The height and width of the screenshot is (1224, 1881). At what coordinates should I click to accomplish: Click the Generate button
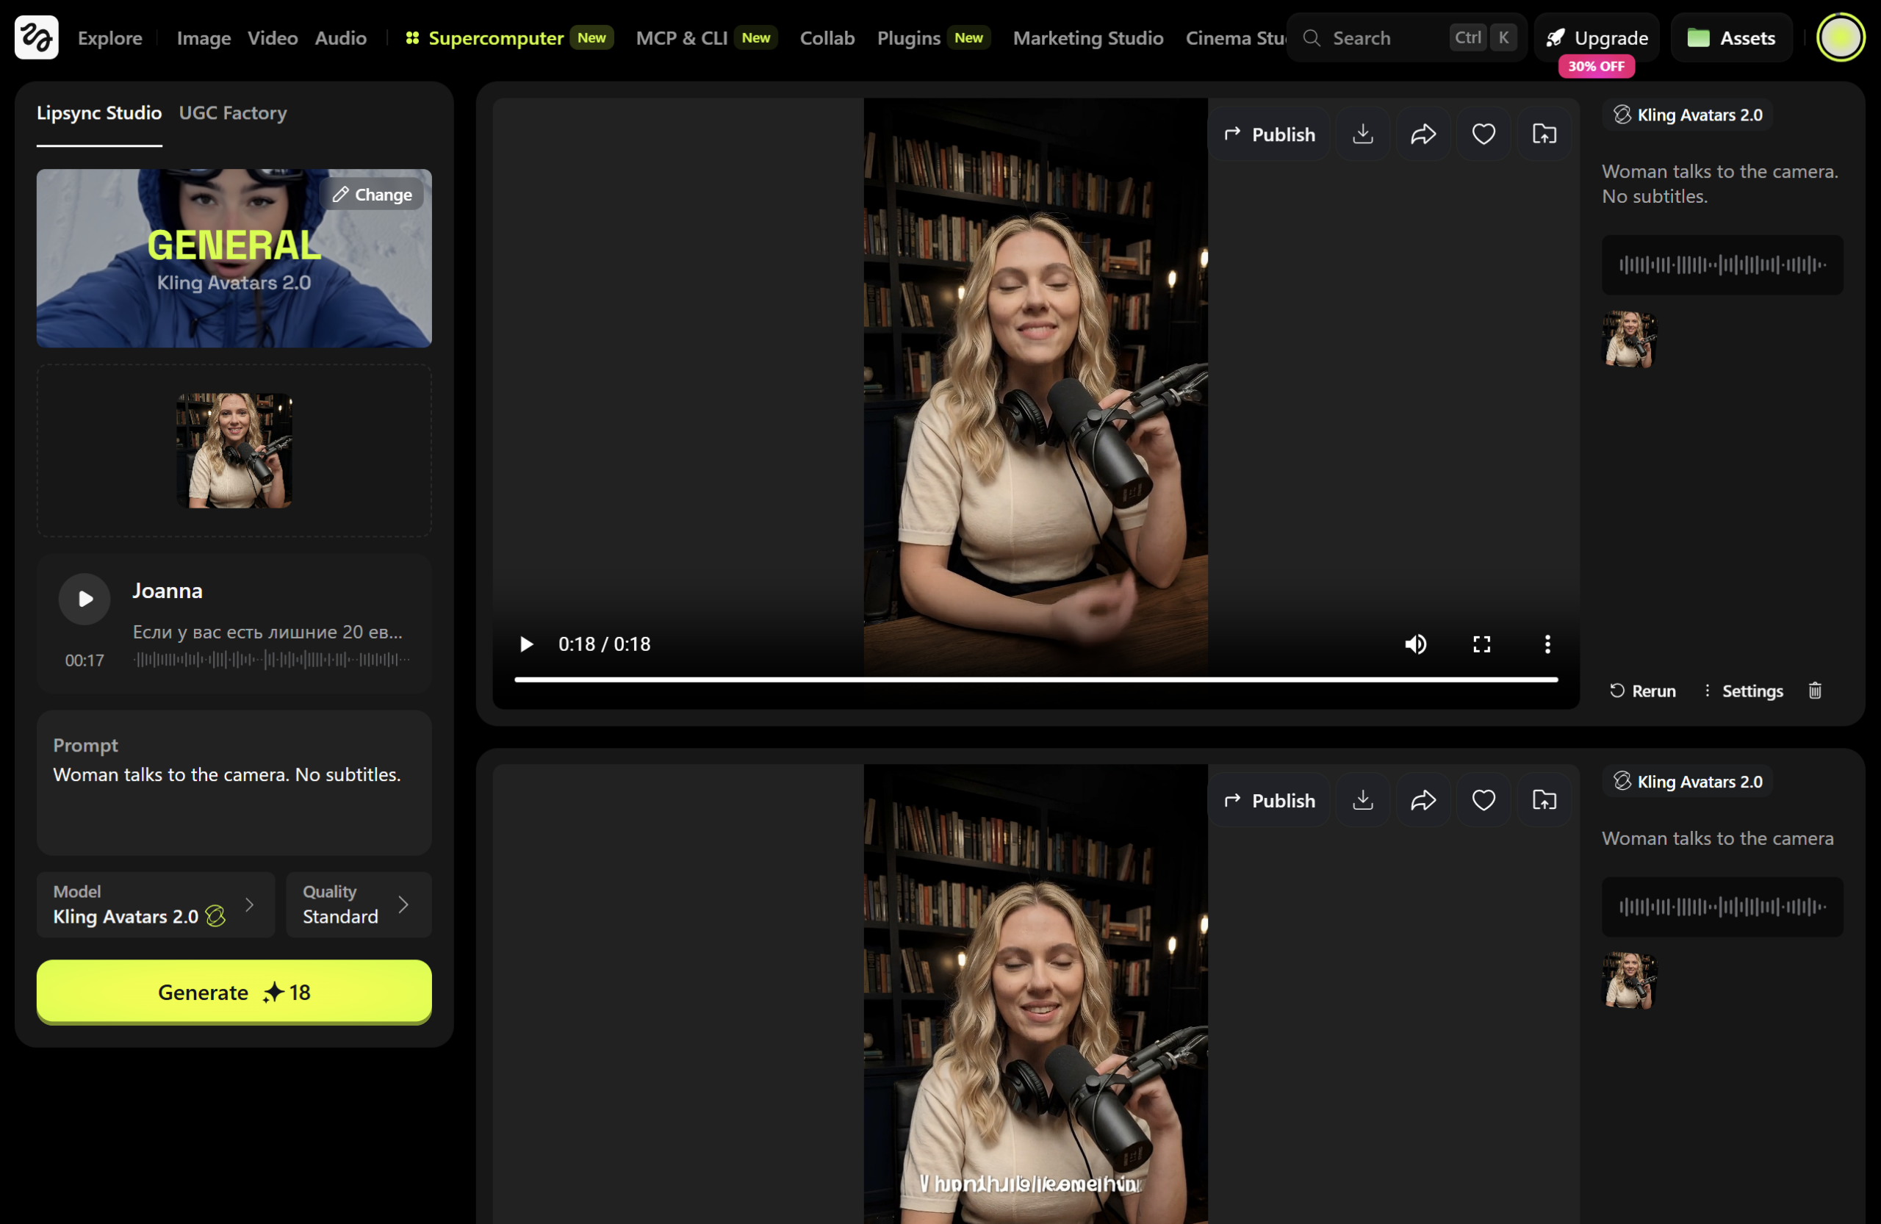tap(234, 992)
